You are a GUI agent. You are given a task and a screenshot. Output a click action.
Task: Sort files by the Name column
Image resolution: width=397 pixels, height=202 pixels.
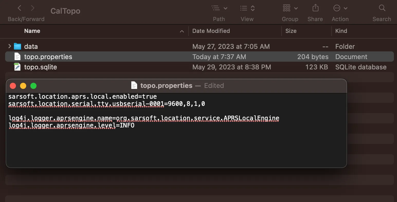tap(32, 31)
